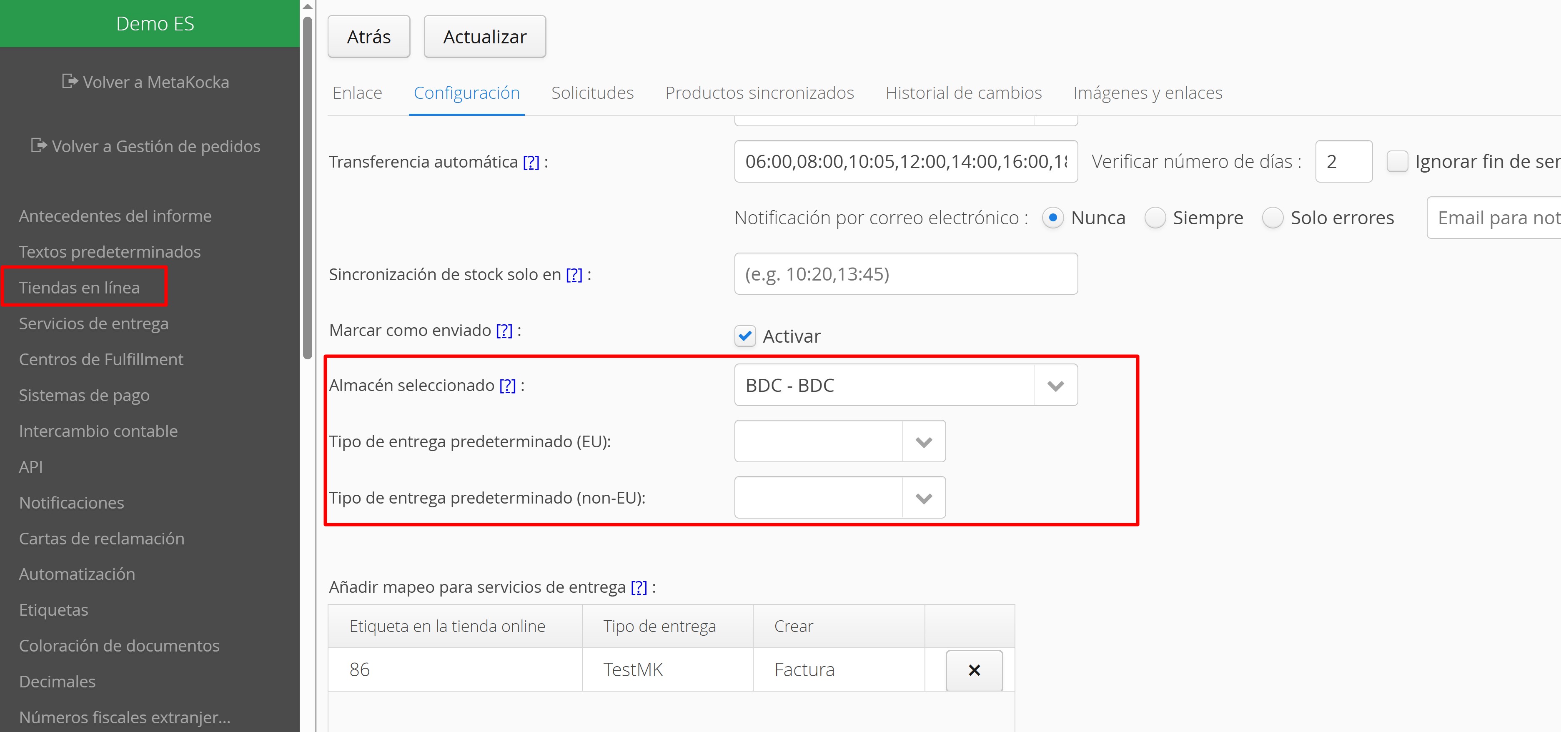Screen dimensions: 1561x732
Task: Open the Productos sincronizados tab
Action: tap(759, 93)
